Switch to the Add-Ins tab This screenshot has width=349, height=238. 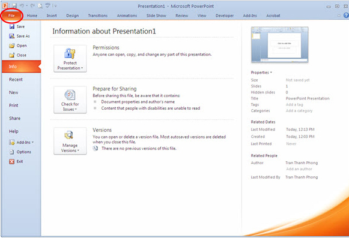[x=250, y=16]
